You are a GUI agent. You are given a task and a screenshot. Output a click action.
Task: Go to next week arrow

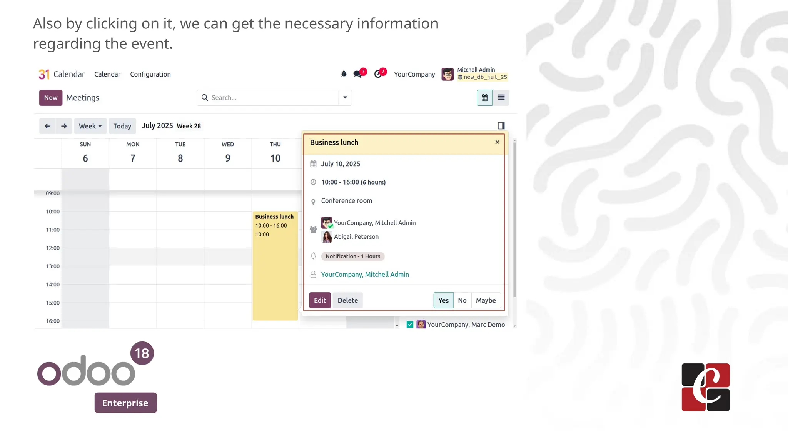click(64, 126)
